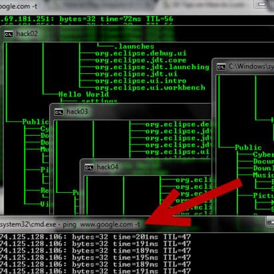The height and width of the screenshot is (274, 274).
Task: Click the C:\Windows\sy title text
Action: click(251, 67)
